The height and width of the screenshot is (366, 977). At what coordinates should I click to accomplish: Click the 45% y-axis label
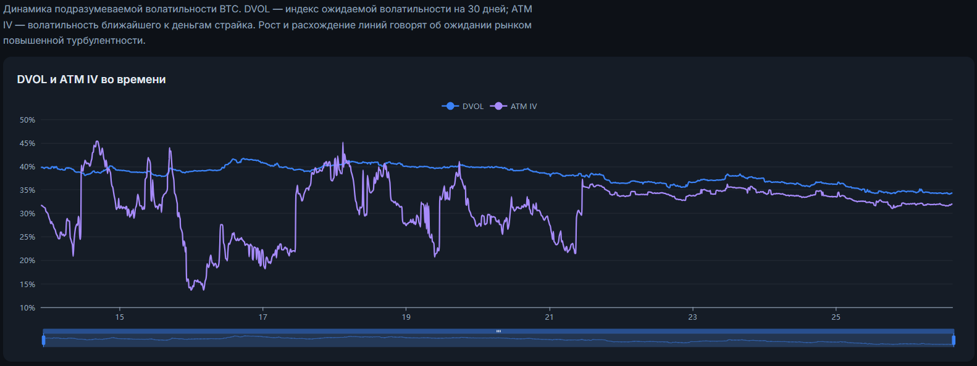point(27,144)
